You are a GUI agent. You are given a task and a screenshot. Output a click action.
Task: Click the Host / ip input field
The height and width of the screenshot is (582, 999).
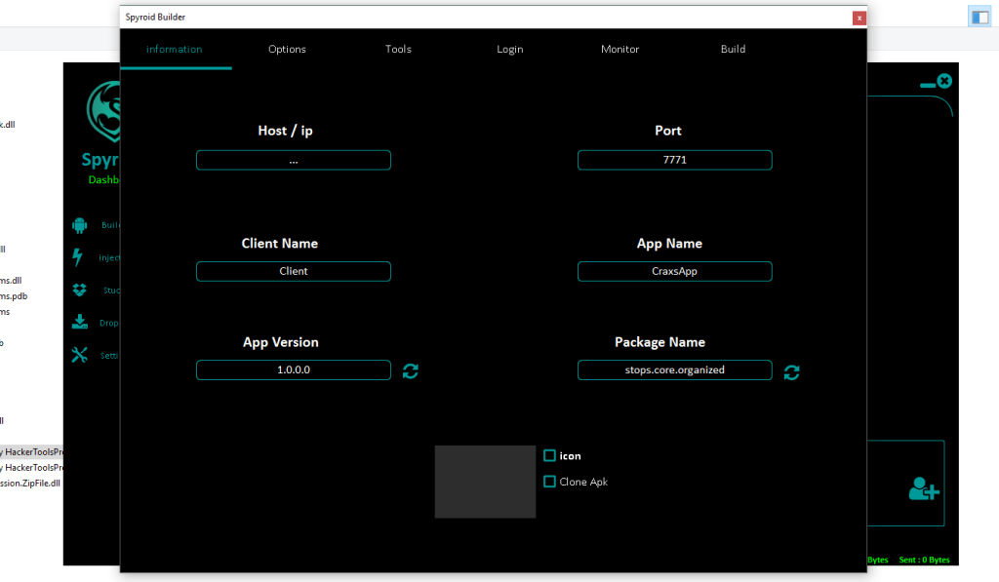pos(294,160)
